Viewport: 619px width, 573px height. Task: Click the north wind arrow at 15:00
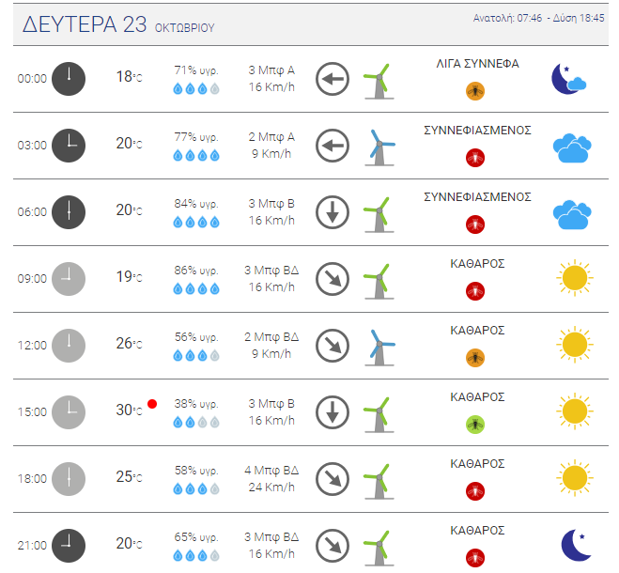pyautogui.click(x=333, y=411)
